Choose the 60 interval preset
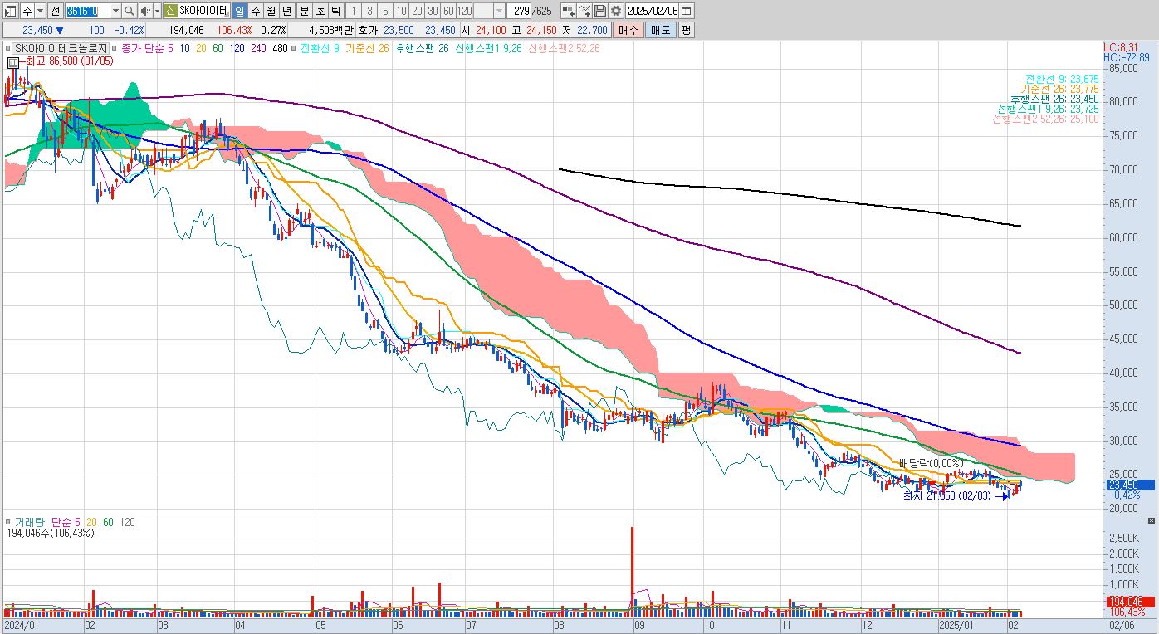1159x634 pixels. (x=448, y=11)
